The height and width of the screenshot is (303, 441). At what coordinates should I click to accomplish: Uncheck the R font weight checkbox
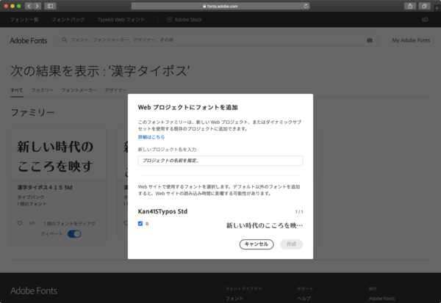(140, 224)
